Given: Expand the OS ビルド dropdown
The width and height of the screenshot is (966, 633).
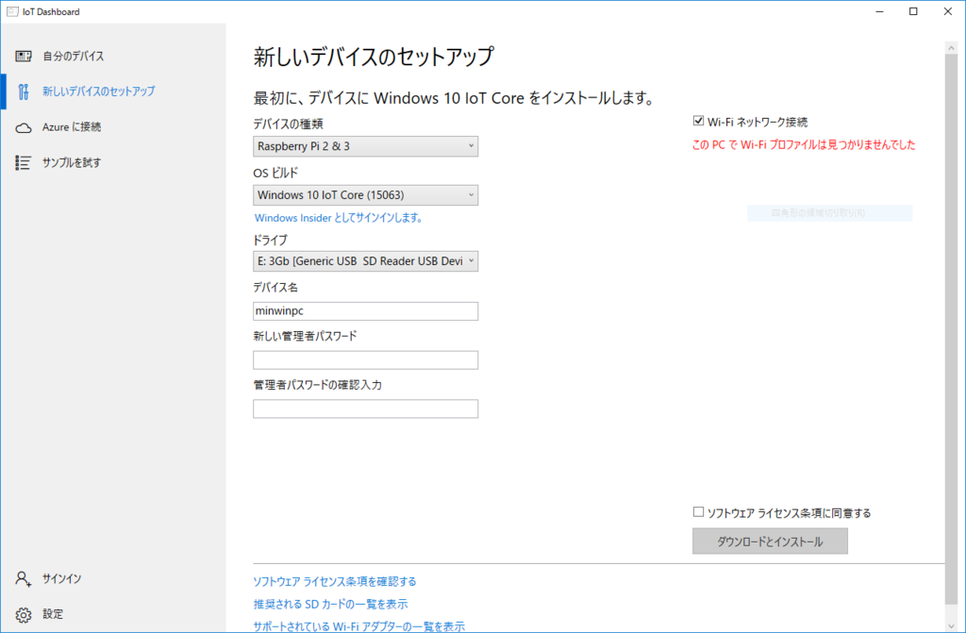Looking at the screenshot, I should [365, 194].
